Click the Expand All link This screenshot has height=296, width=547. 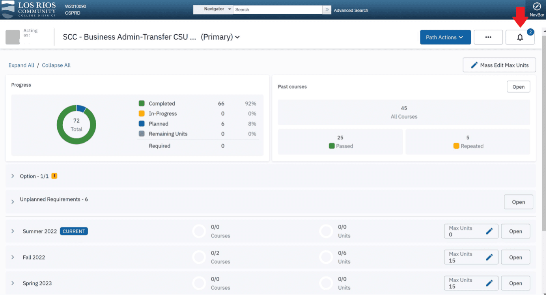click(x=21, y=65)
